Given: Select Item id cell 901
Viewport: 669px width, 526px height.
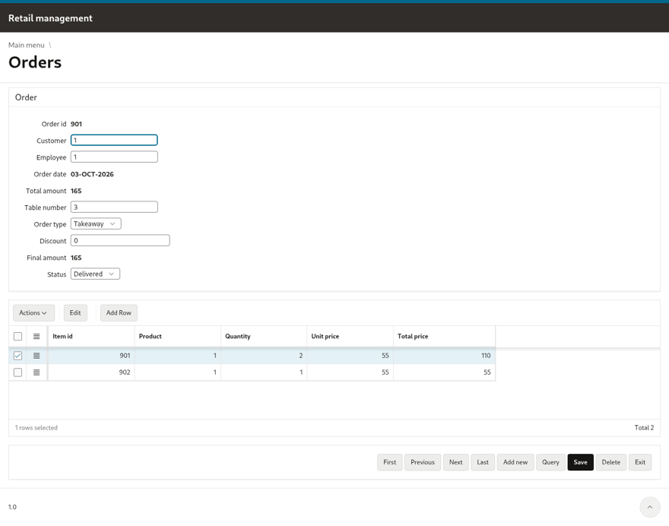Looking at the screenshot, I should pyautogui.click(x=91, y=356).
